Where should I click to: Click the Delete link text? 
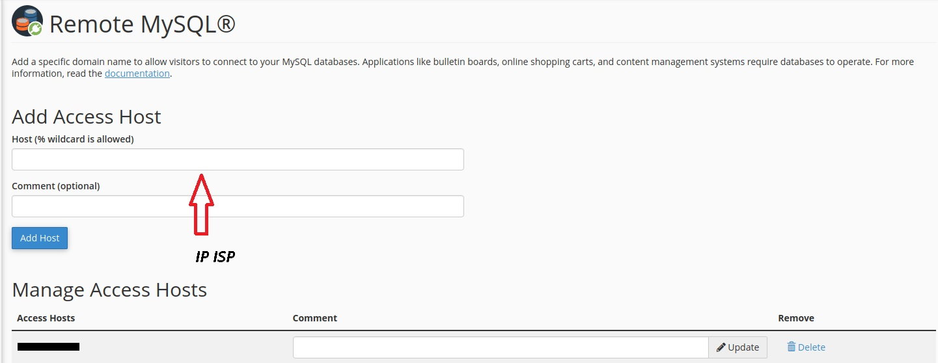click(811, 347)
